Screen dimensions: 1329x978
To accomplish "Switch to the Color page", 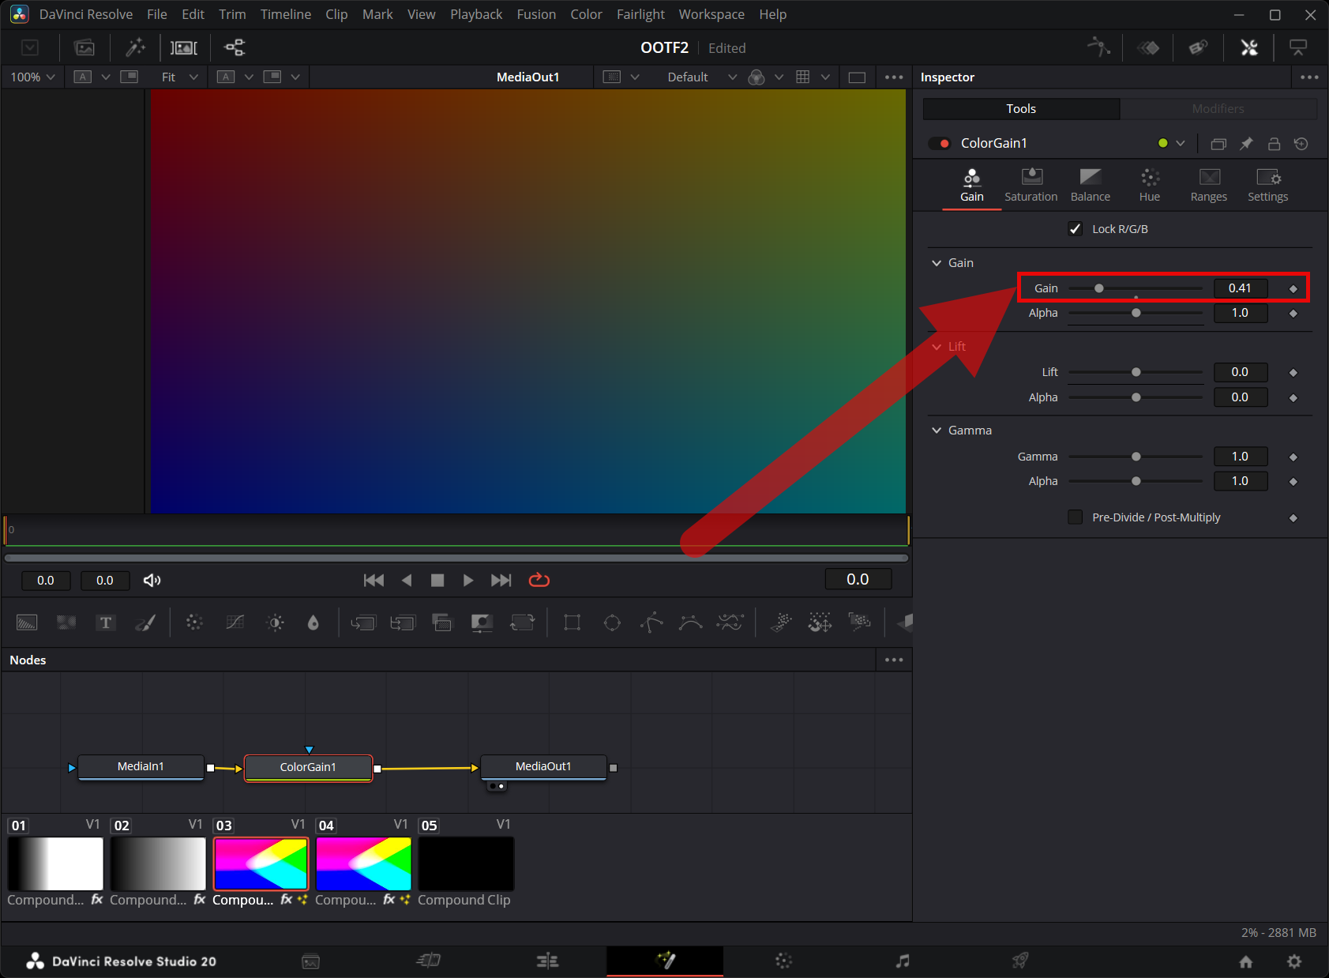I will 783,961.
